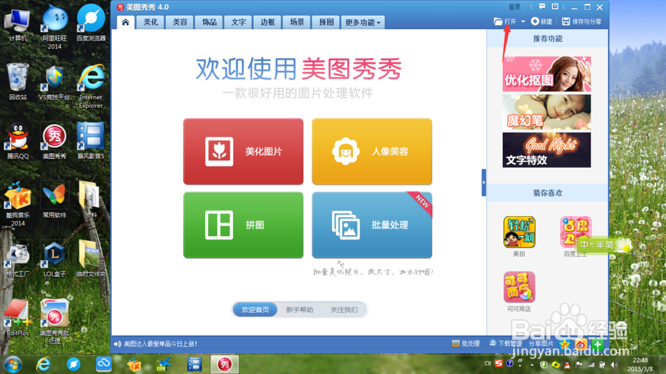Open the 优化抠图 recommended feature
The width and height of the screenshot is (666, 374).
546,74
